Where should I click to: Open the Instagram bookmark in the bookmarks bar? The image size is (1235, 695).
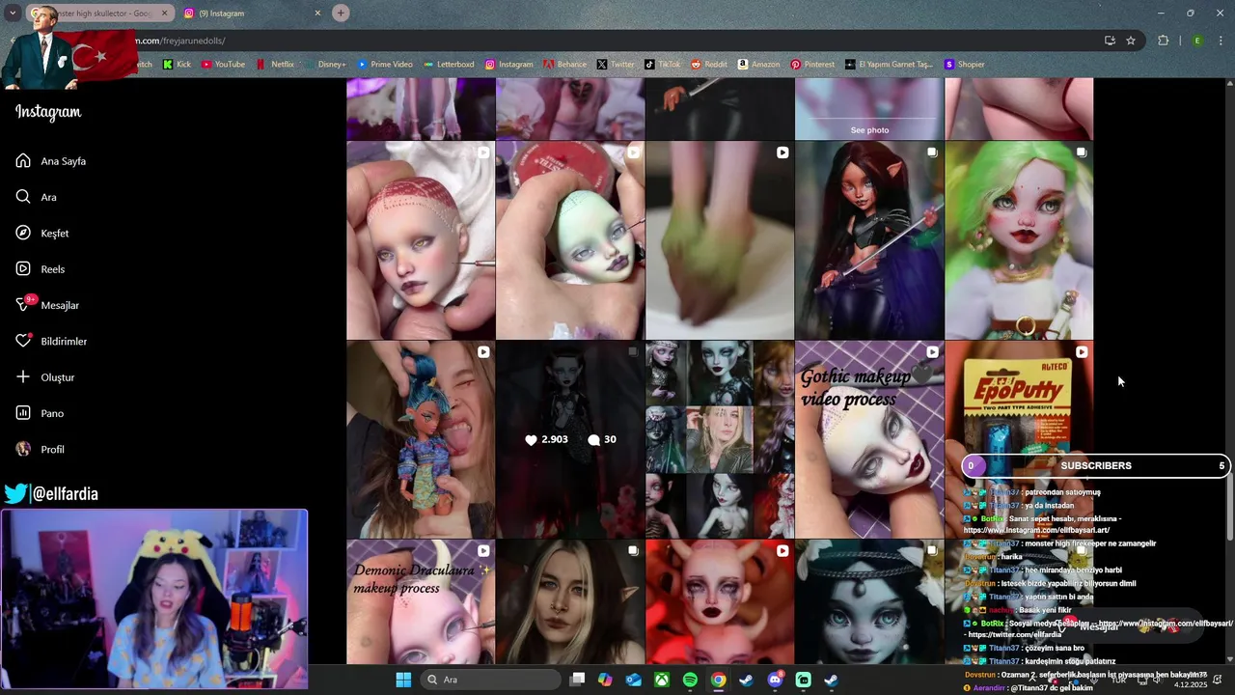click(x=508, y=65)
